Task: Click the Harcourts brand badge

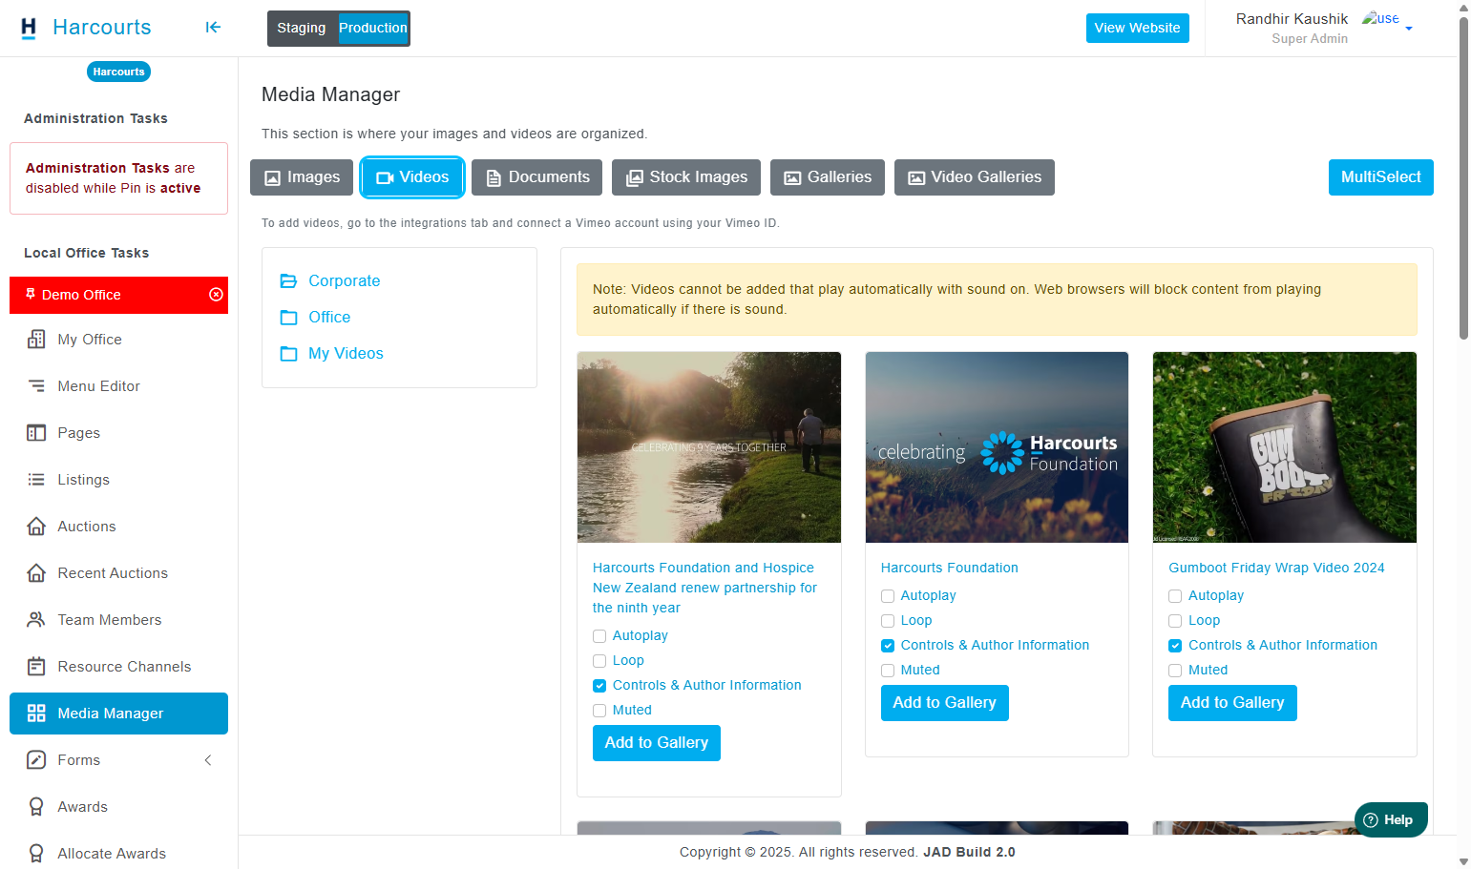Action: point(118,72)
